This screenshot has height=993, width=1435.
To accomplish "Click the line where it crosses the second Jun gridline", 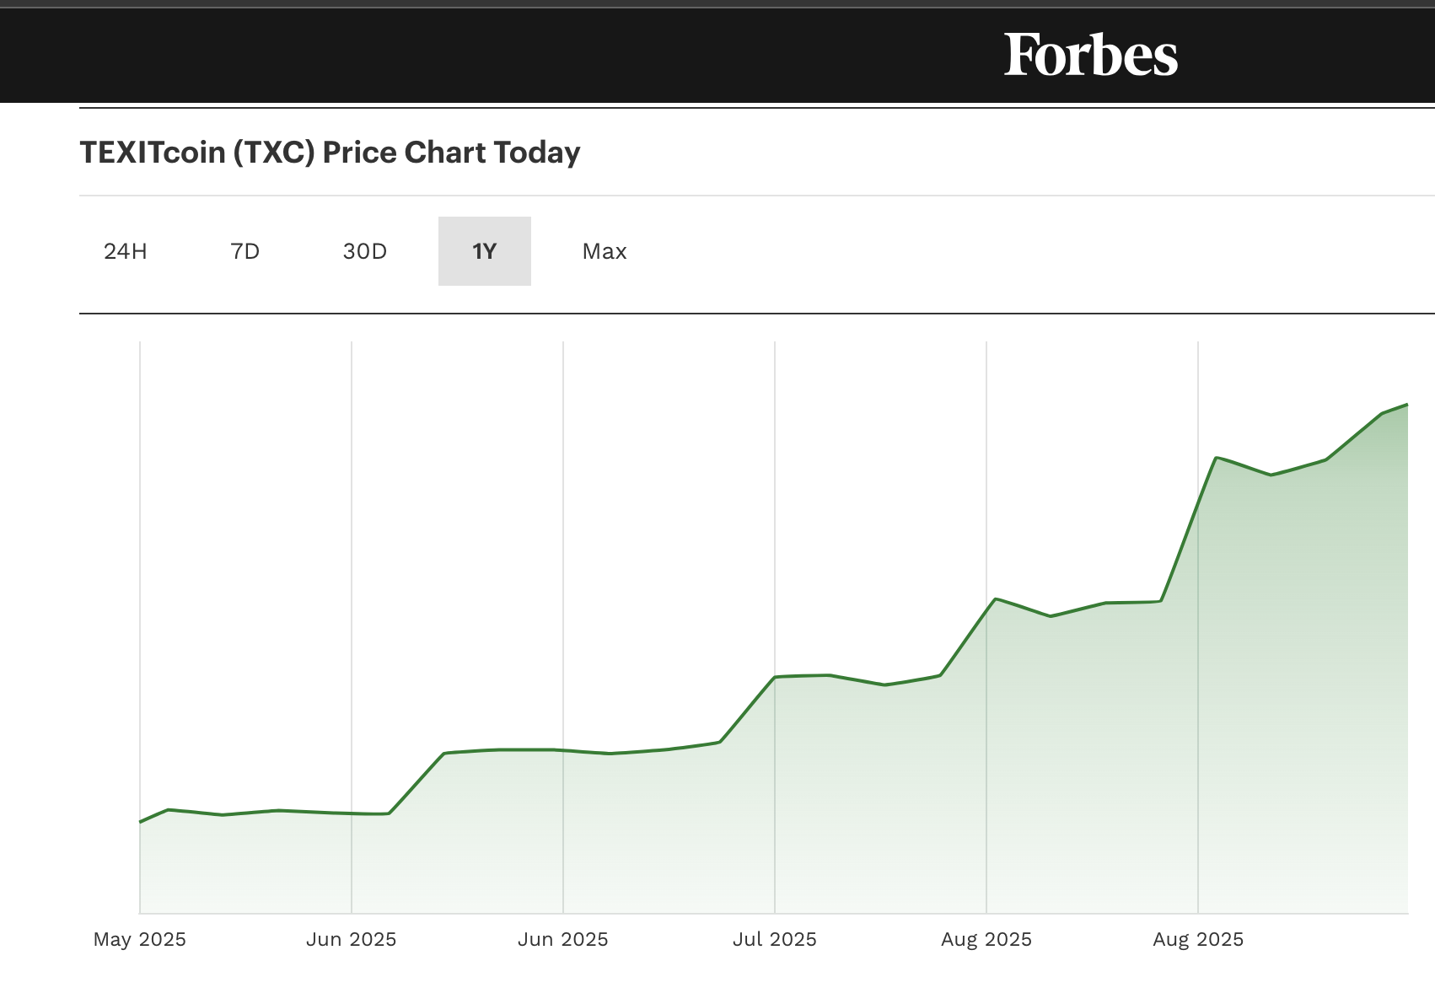I will pos(563,750).
